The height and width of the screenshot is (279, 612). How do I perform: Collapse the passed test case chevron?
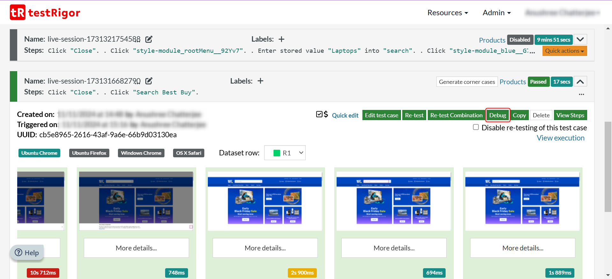tap(580, 82)
